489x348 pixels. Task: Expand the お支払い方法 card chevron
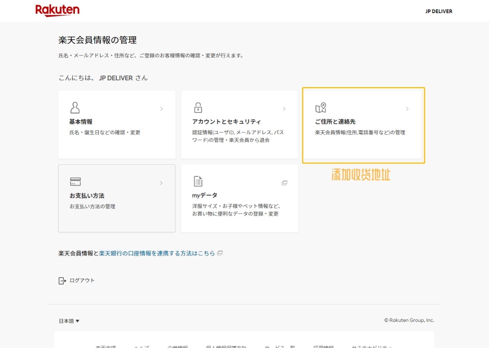161,183
